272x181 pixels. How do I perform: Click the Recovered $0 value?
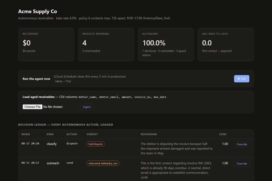pos(27,43)
